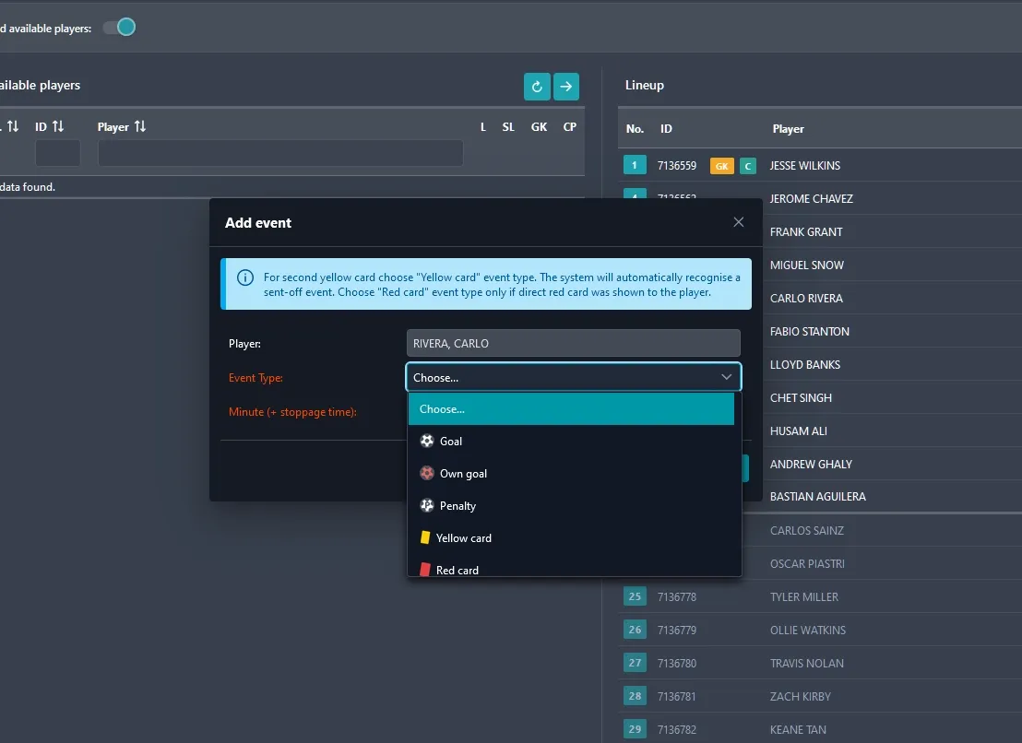Collapse the Event Type dropdown chevron
Screen dimensions: 1022x743
coord(727,377)
